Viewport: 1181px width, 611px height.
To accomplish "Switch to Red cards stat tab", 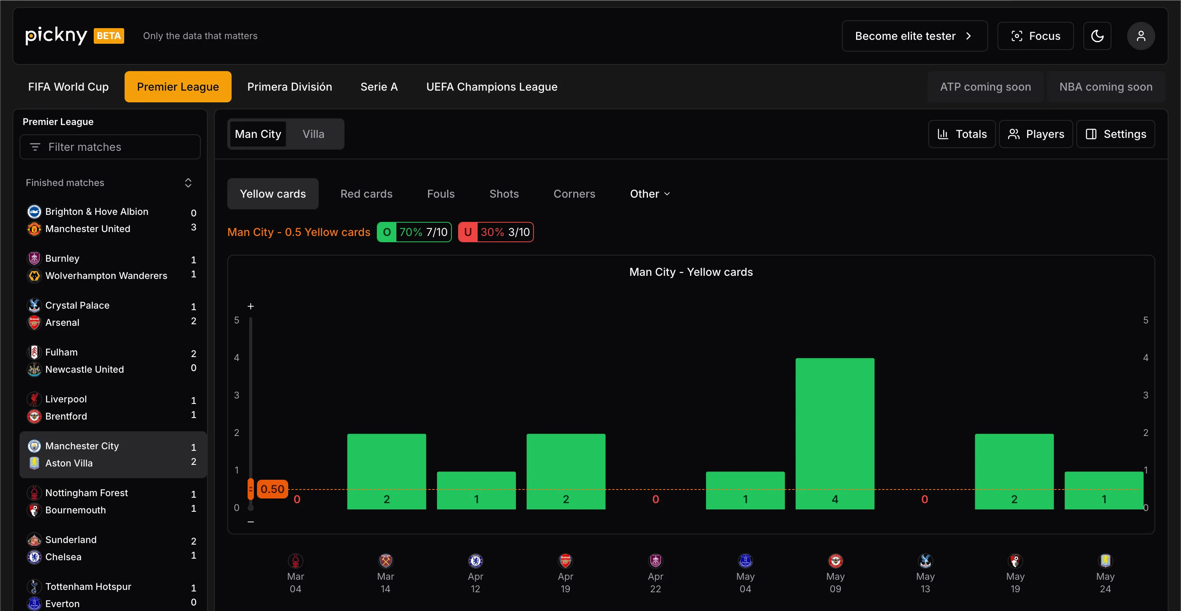I will pos(366,194).
